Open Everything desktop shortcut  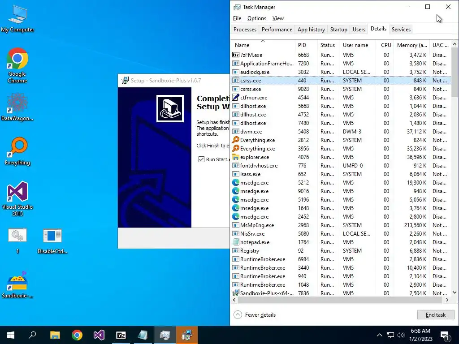17,151
